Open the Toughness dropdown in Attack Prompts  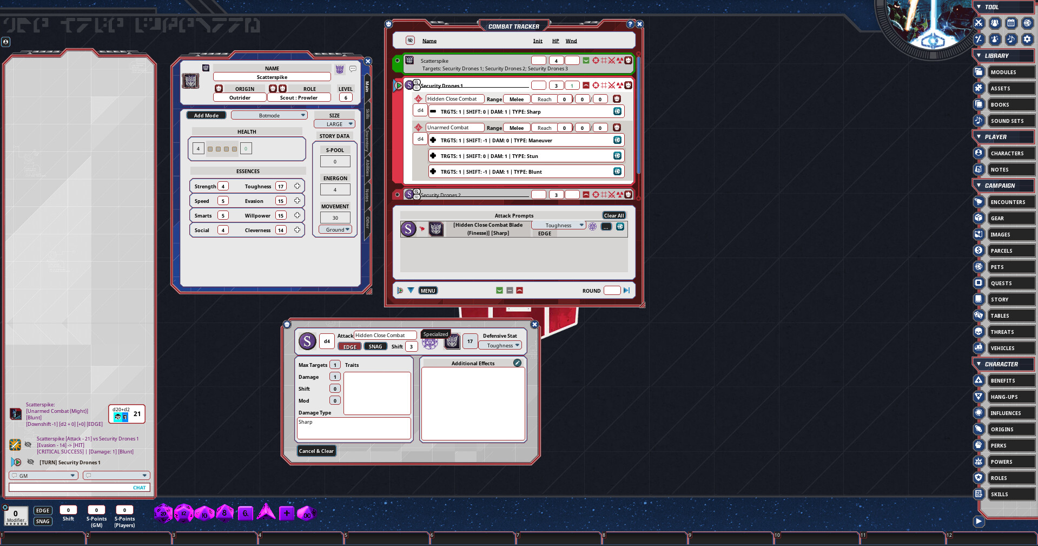point(558,225)
